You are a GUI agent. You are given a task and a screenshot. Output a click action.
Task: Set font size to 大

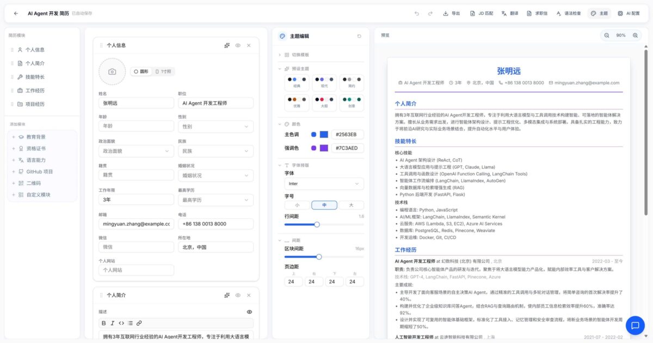[351, 205]
